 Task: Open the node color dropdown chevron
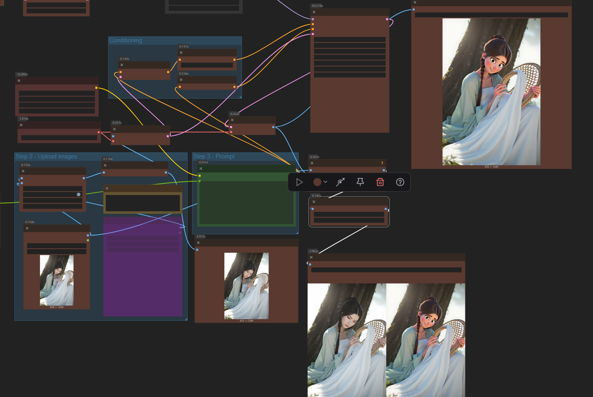[x=326, y=182]
